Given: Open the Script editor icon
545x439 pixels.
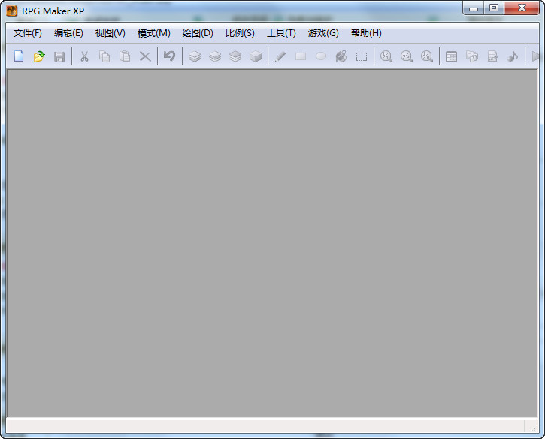Looking at the screenshot, I should (x=492, y=56).
